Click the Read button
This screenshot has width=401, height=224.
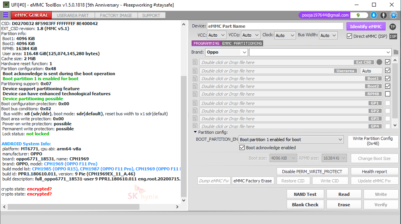point(344,194)
